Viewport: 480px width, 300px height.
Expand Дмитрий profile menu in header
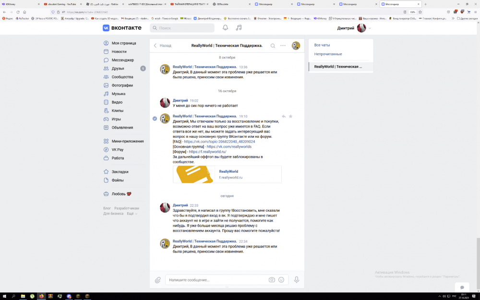[x=354, y=28]
